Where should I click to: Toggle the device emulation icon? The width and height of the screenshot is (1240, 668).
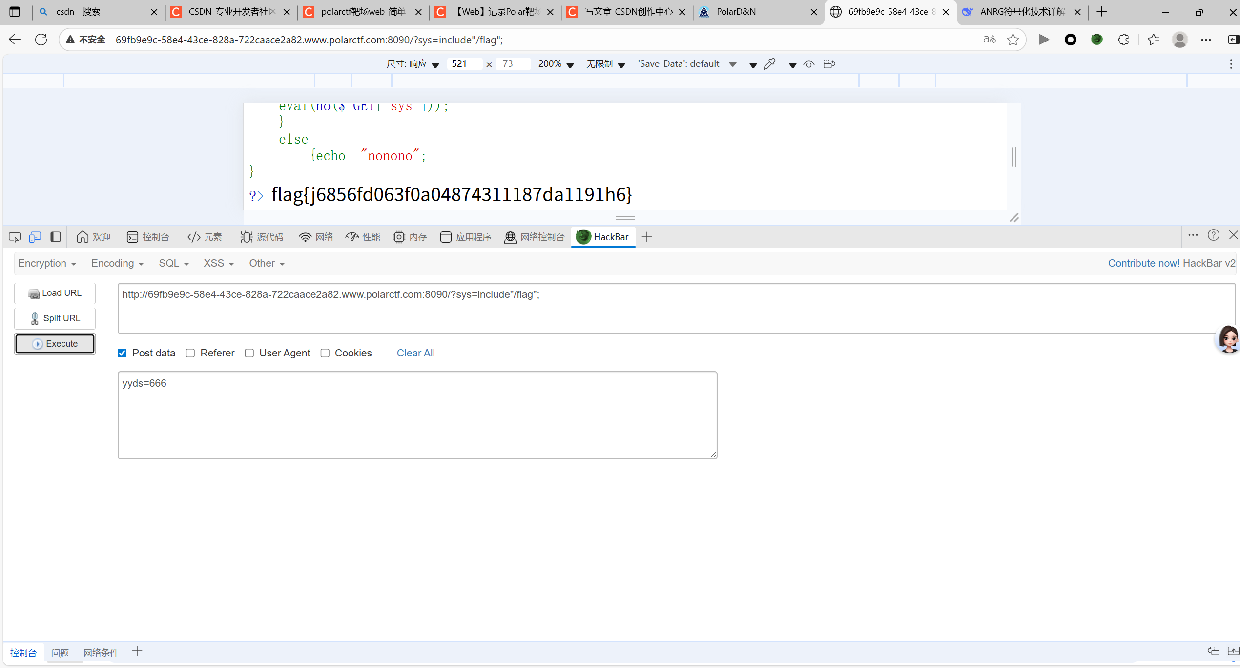point(35,237)
